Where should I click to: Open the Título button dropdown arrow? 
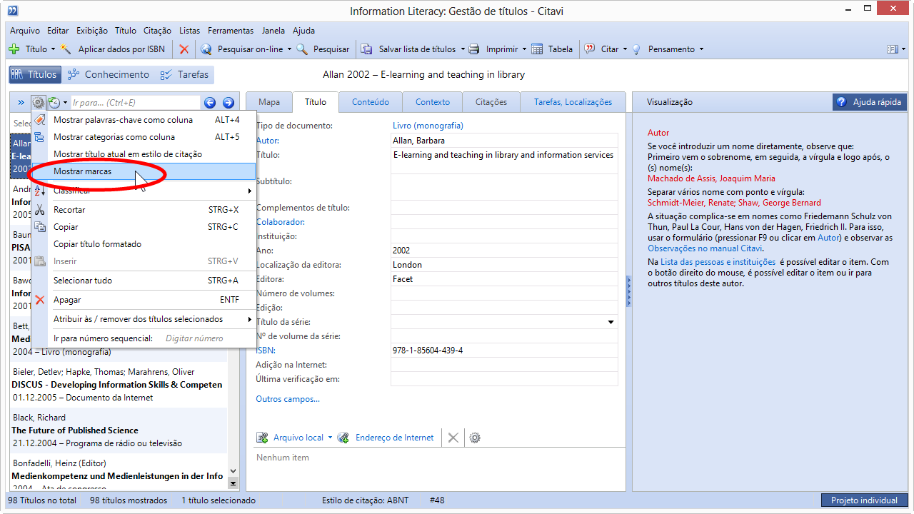pyautogui.click(x=53, y=49)
